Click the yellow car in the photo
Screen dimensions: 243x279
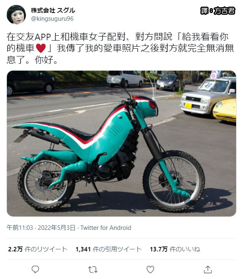225,110
